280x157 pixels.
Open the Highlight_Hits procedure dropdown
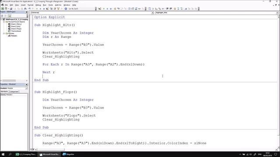277,13
